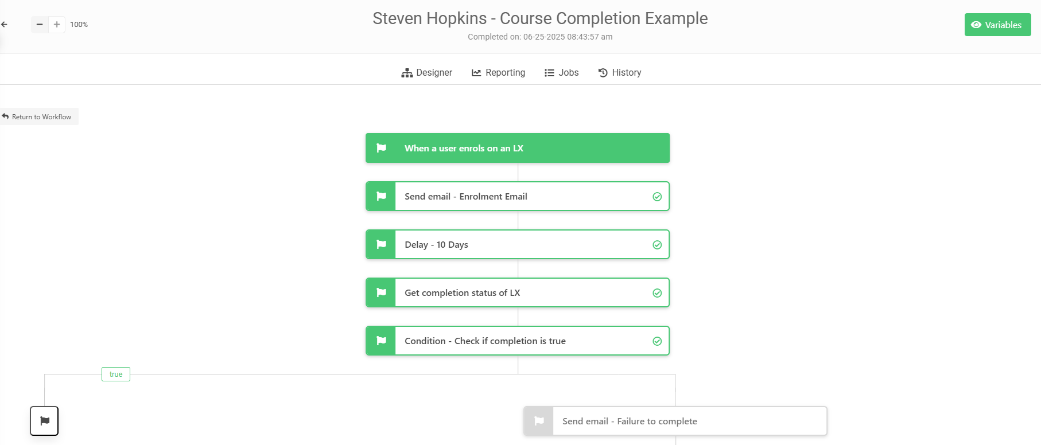This screenshot has height=445, width=1041.
Task: Click flag icon on Condition step
Action: (x=381, y=341)
